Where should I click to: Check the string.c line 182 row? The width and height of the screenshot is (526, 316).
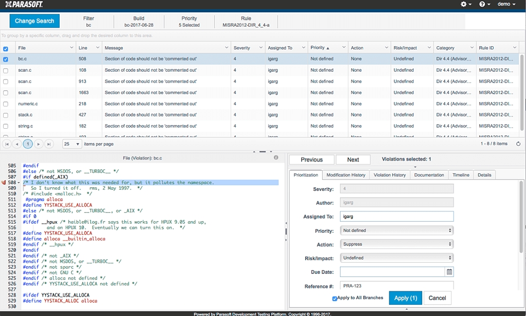tap(6, 126)
